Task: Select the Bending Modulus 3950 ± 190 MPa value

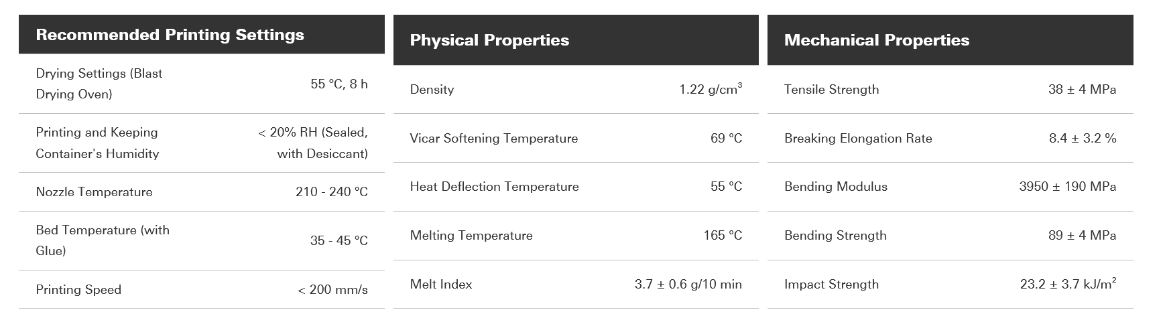Action: coord(1068,187)
